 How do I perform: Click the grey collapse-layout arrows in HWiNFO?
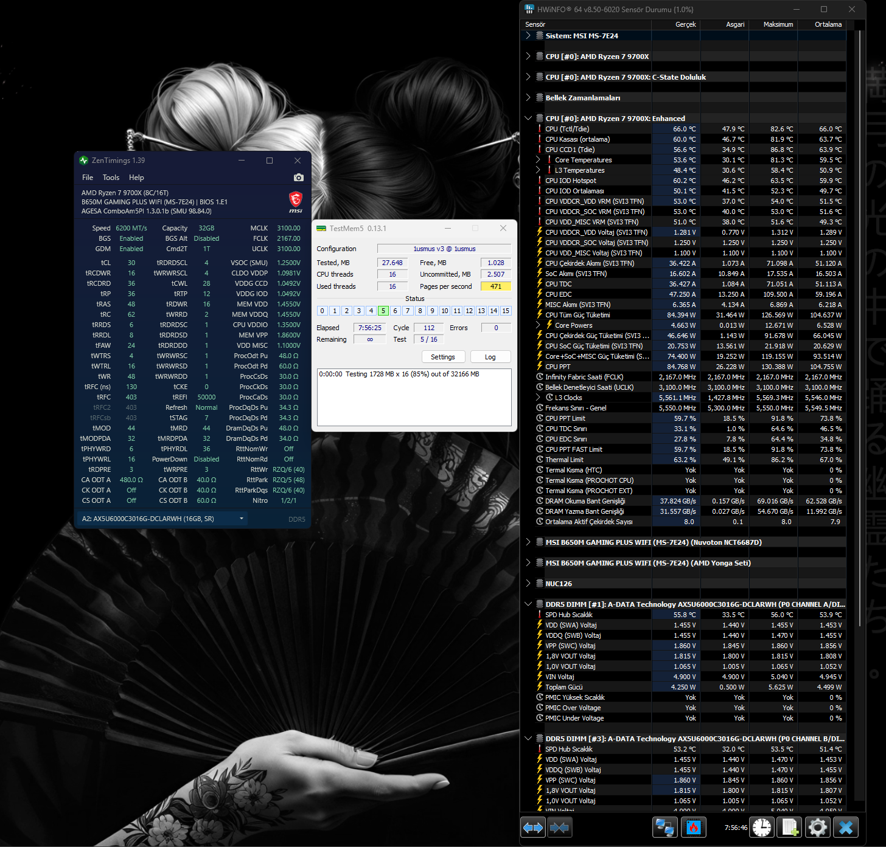pos(559,828)
